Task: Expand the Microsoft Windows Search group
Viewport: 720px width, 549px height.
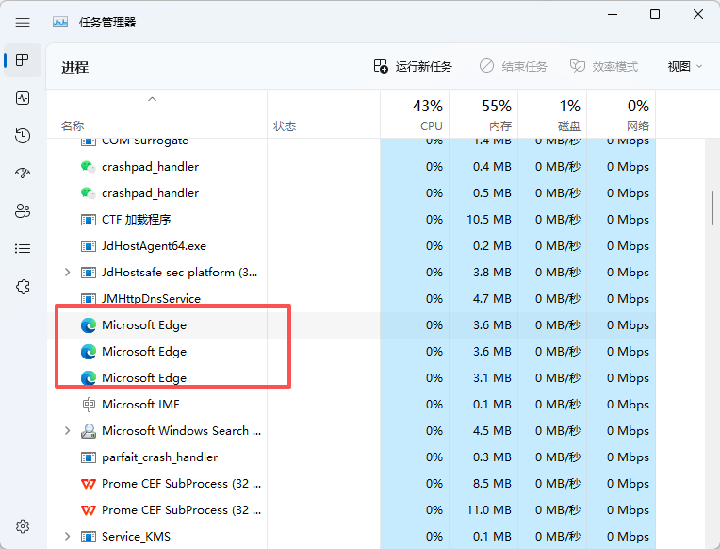Action: coord(68,431)
